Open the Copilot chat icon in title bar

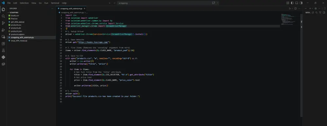pyautogui.click(x=213, y=3)
